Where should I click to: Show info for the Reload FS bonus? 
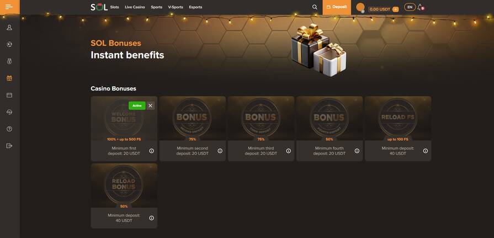(x=426, y=151)
